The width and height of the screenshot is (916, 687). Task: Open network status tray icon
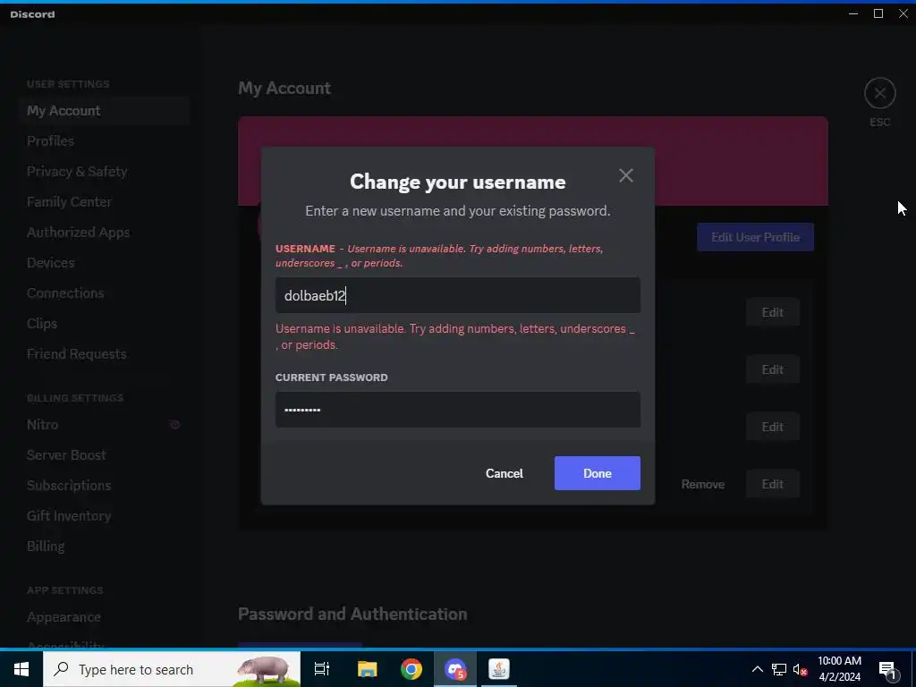pos(779,669)
